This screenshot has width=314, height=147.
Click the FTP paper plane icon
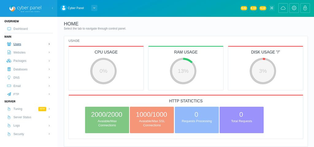pyautogui.click(x=9, y=94)
